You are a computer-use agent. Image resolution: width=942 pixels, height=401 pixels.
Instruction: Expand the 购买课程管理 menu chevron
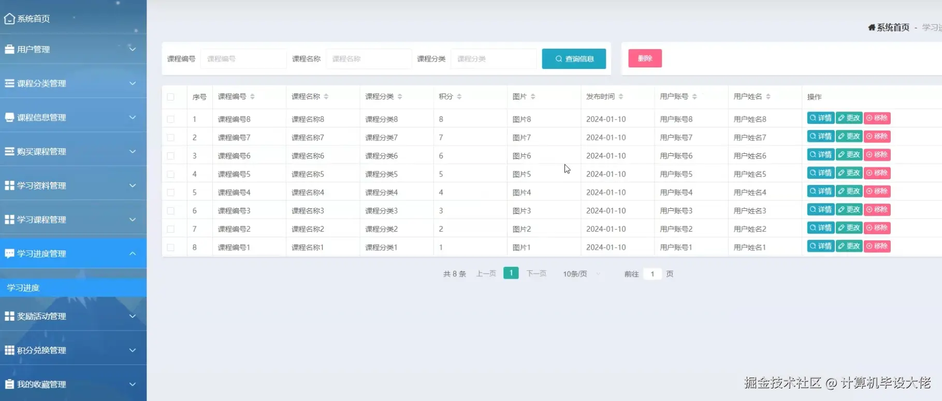tap(133, 151)
